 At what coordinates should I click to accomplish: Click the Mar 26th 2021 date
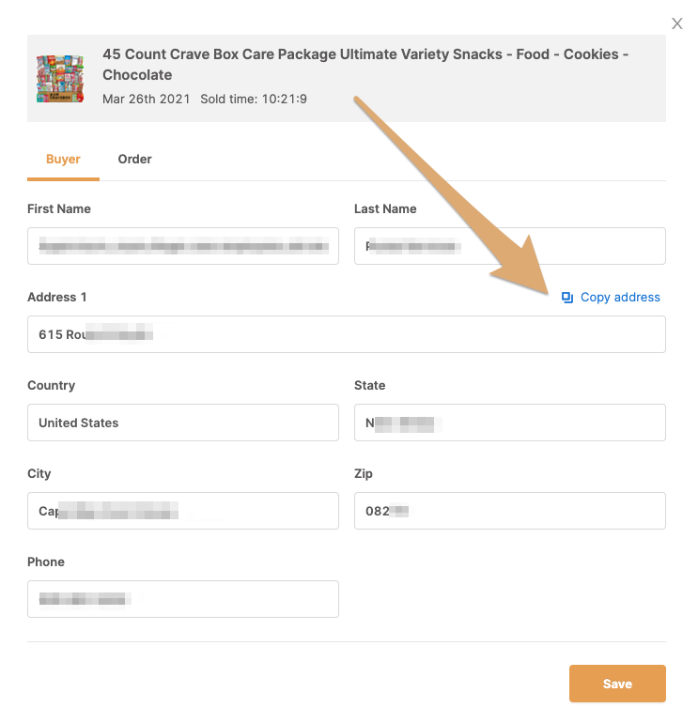coord(147,100)
